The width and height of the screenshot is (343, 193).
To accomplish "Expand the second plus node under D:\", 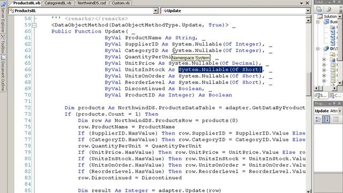I will pyautogui.click(x=324, y=65).
